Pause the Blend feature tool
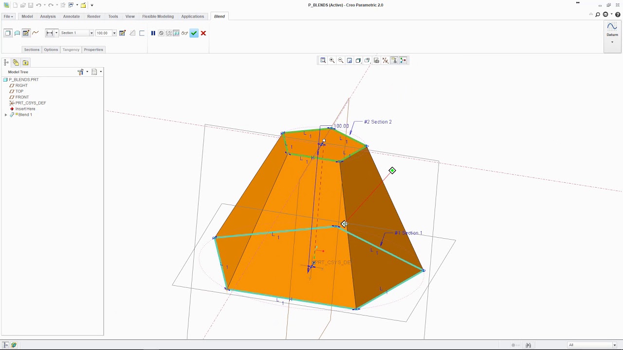Viewport: 623px width, 350px height. (x=153, y=33)
